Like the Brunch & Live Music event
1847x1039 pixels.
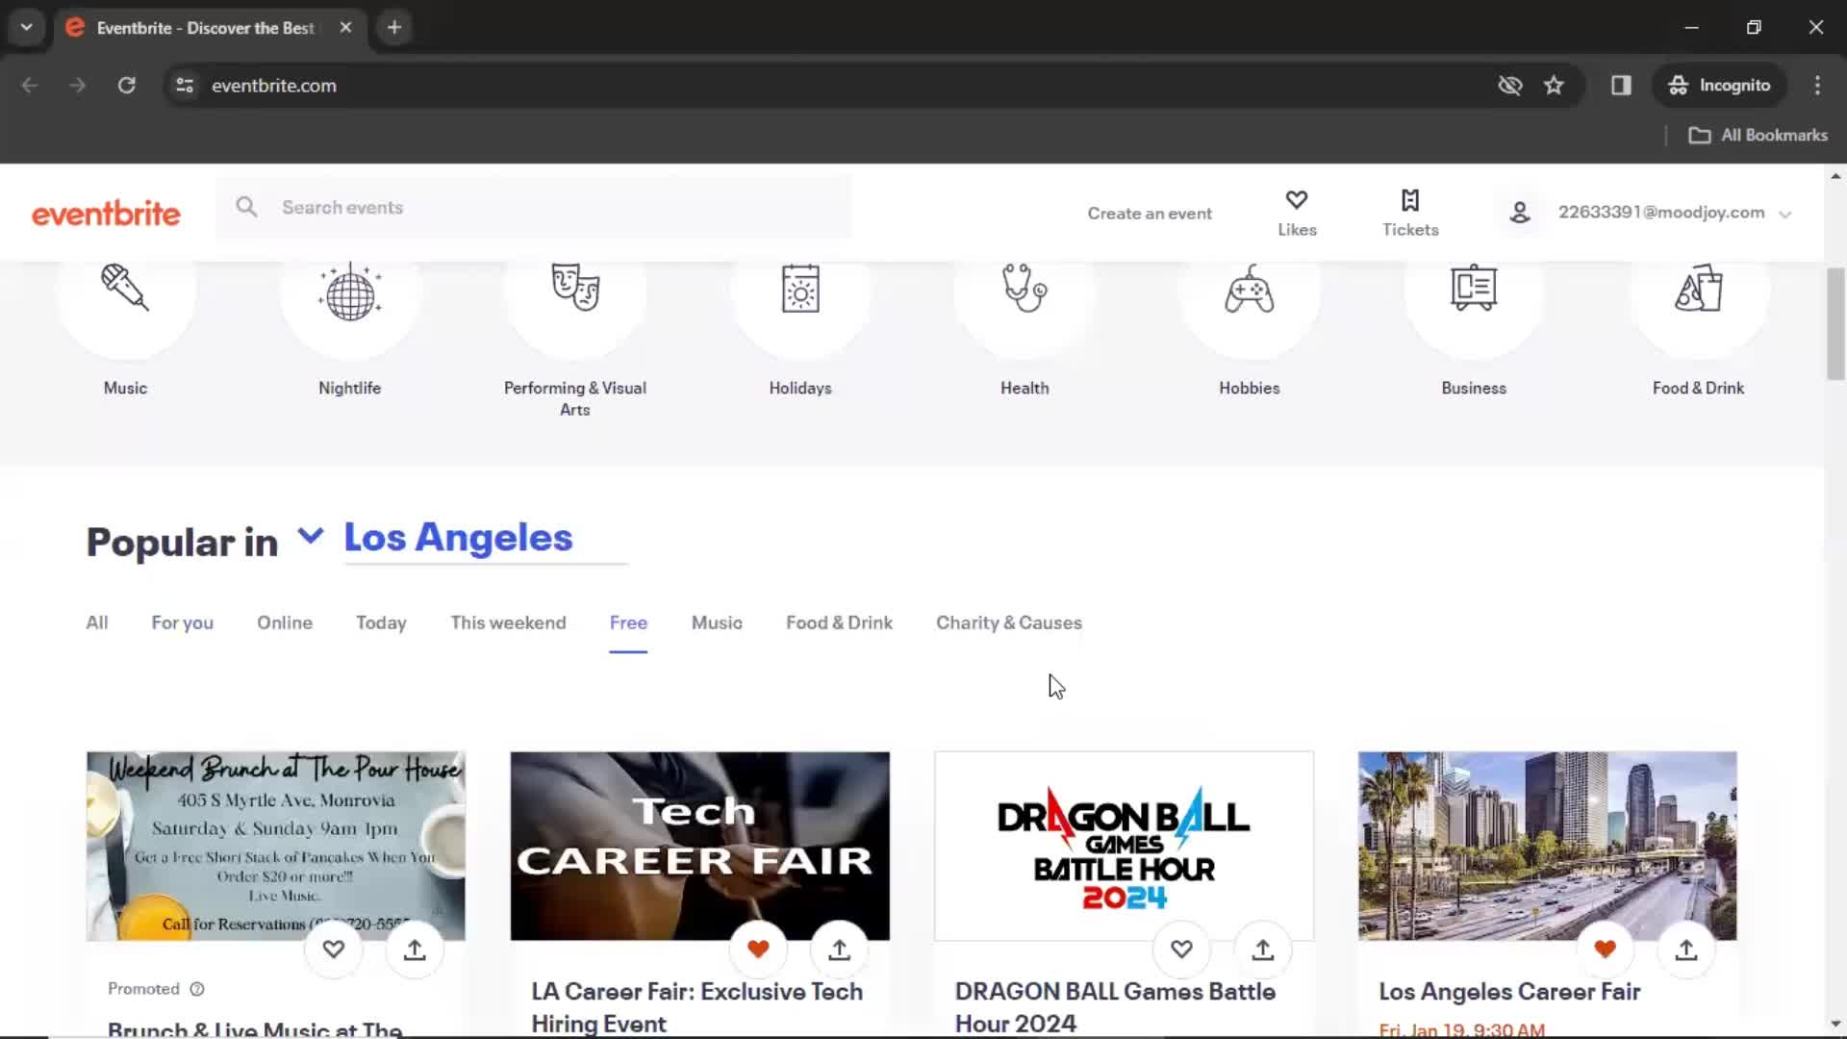pyautogui.click(x=334, y=950)
